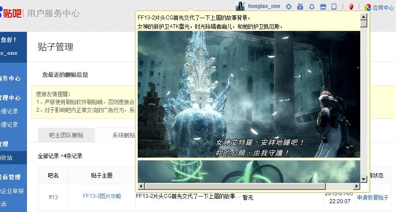Click the 贴吧 logo

(11, 13)
